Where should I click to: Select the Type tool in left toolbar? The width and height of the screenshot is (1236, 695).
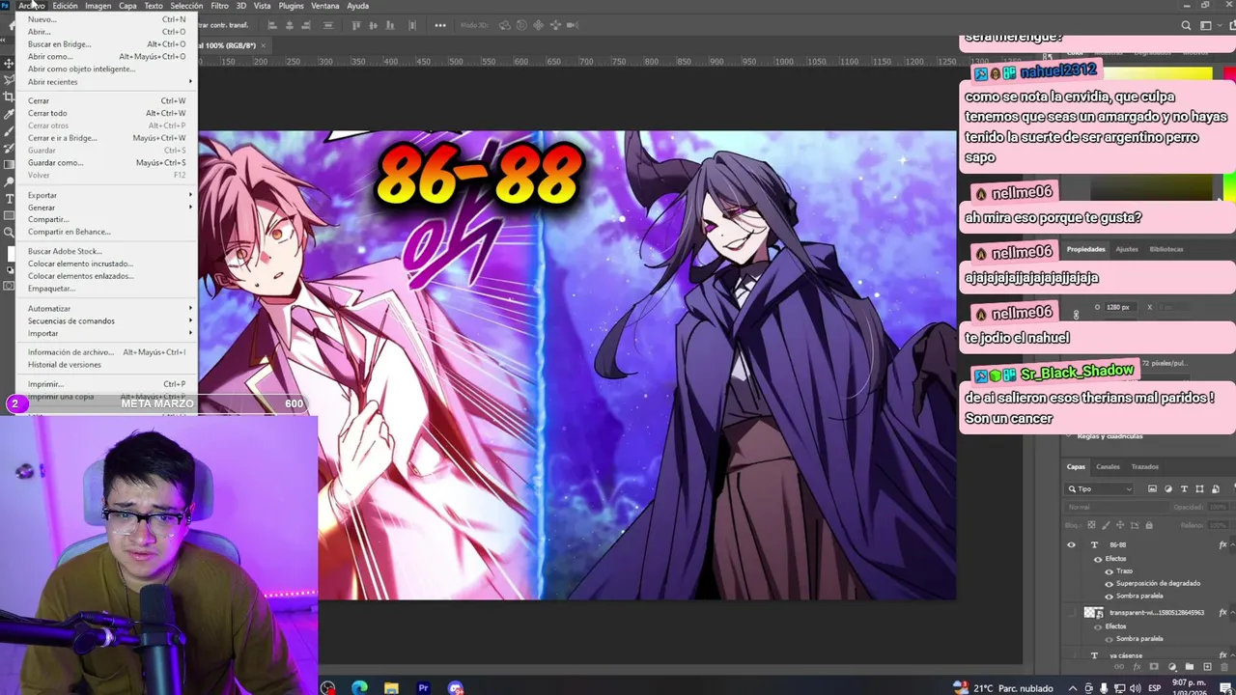[x=9, y=199]
